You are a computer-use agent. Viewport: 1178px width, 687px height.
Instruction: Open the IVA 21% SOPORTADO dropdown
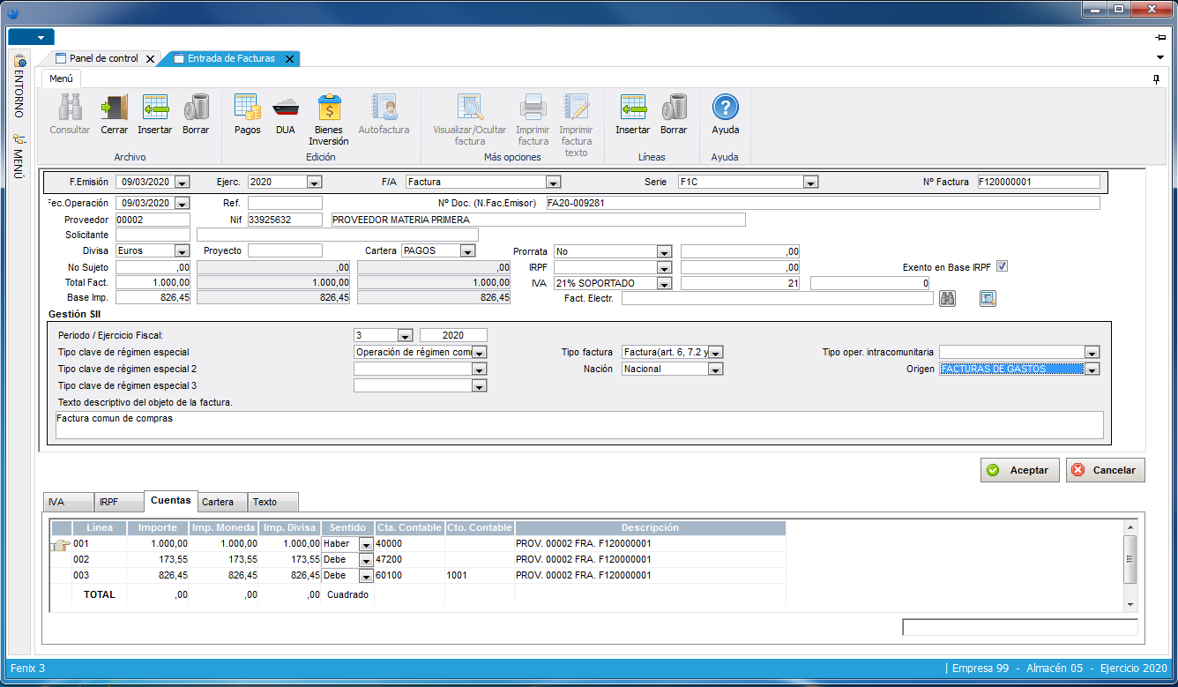point(664,284)
